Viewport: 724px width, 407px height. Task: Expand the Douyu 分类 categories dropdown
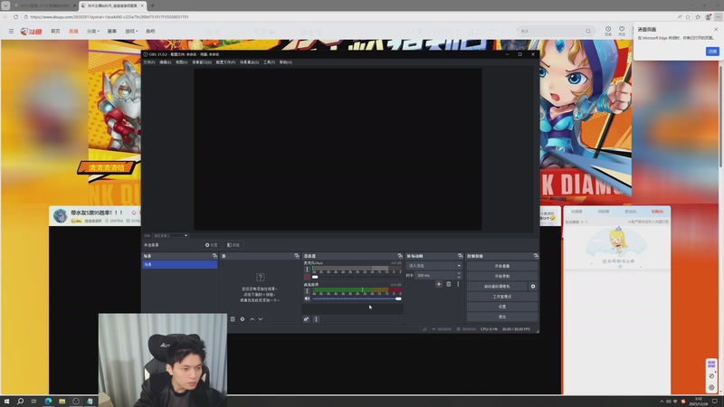pyautogui.click(x=93, y=32)
